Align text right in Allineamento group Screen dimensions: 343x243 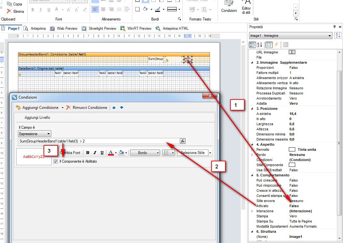pos(111,9)
